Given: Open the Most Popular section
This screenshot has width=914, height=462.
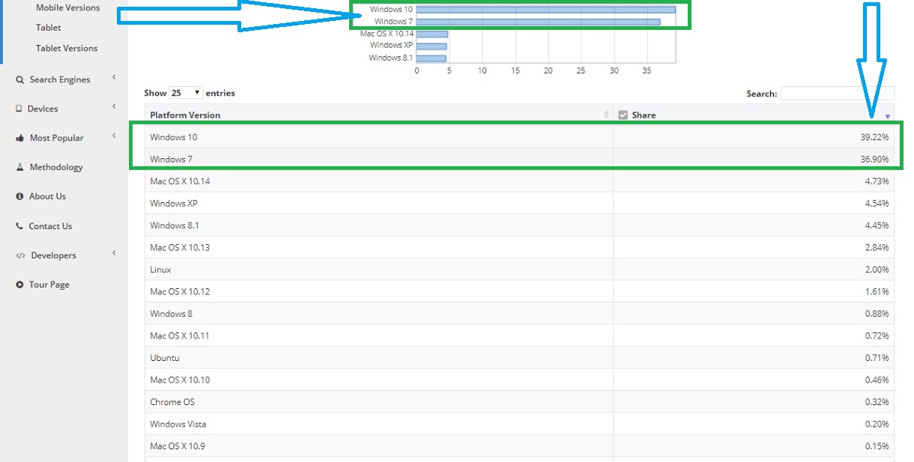Looking at the screenshot, I should [x=57, y=138].
